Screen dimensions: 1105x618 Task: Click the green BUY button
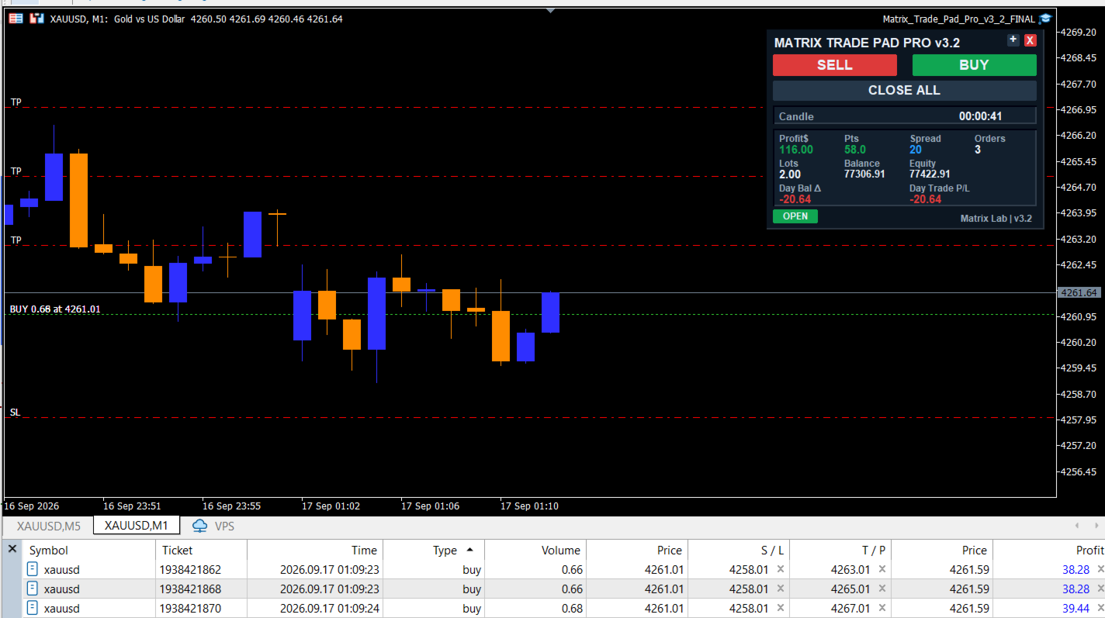coord(974,65)
